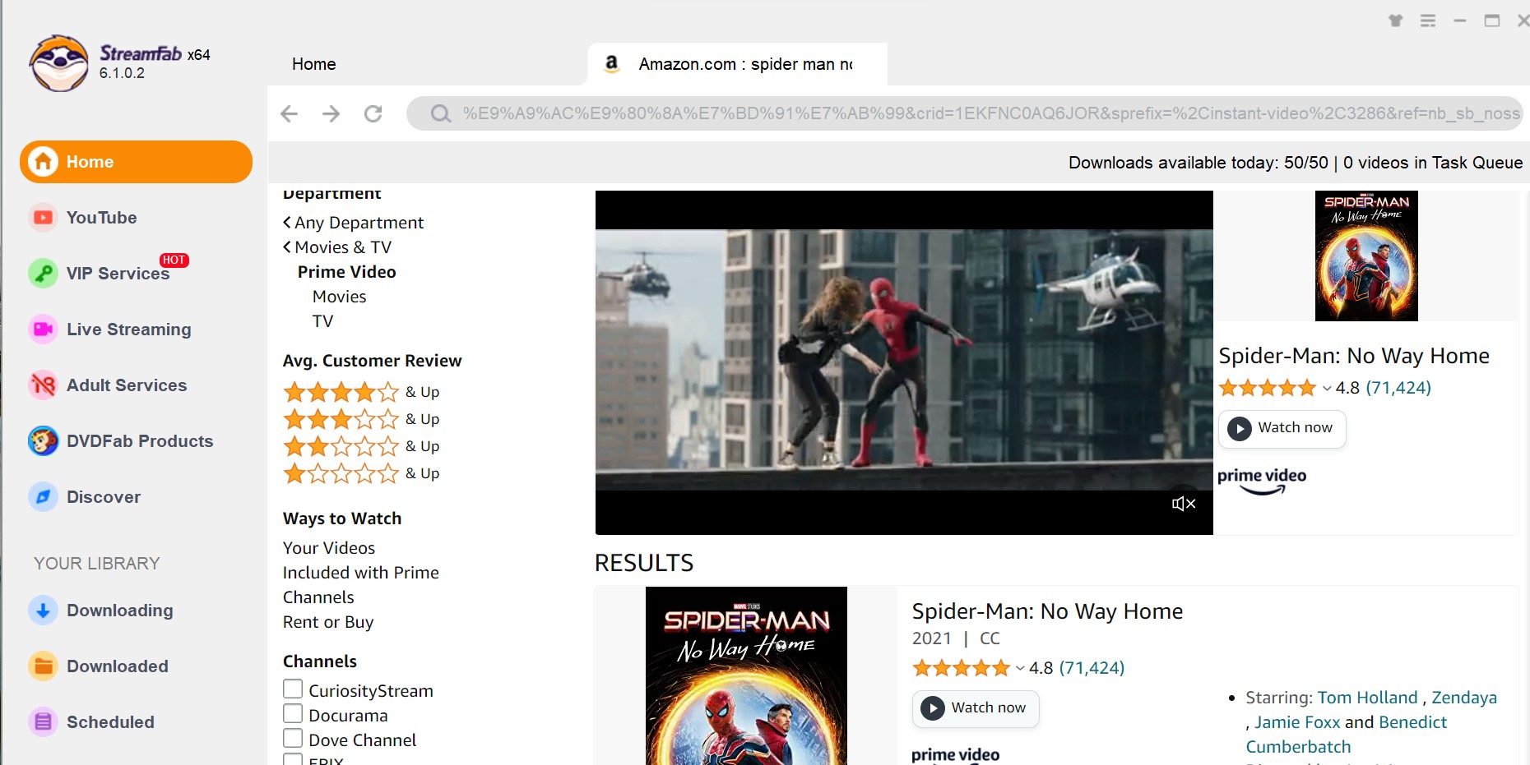Click the Spider-Man trailer video

pos(904,362)
